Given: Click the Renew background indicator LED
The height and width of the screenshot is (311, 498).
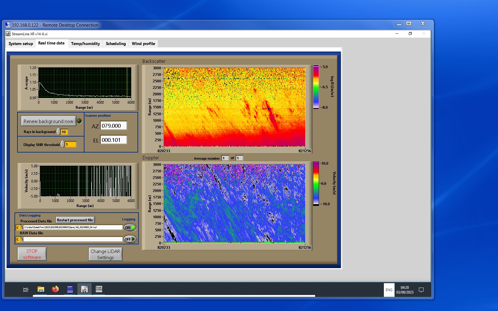Looking at the screenshot, I should pyautogui.click(x=79, y=121).
